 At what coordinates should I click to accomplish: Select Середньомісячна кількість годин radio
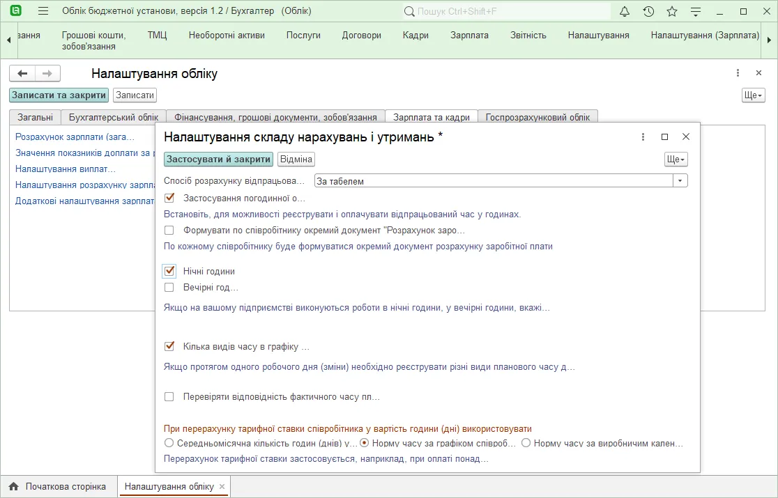coord(169,442)
